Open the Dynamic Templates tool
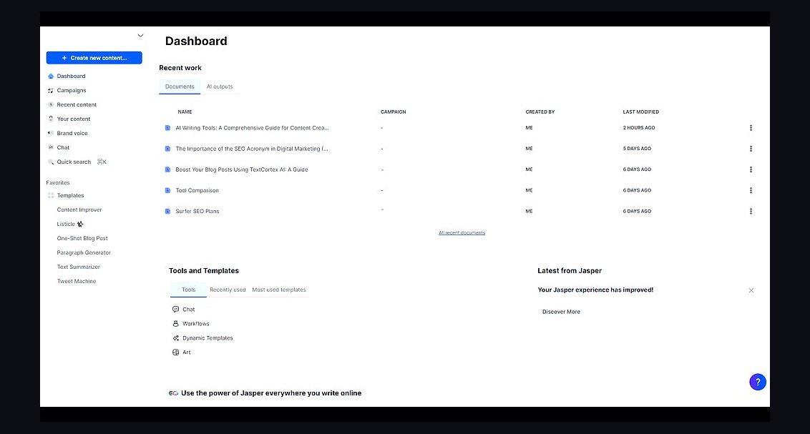 [208, 338]
